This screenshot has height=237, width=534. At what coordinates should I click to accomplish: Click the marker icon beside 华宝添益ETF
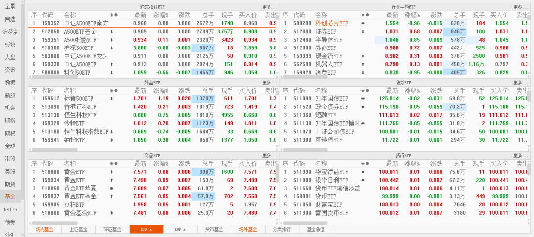pos(363,172)
